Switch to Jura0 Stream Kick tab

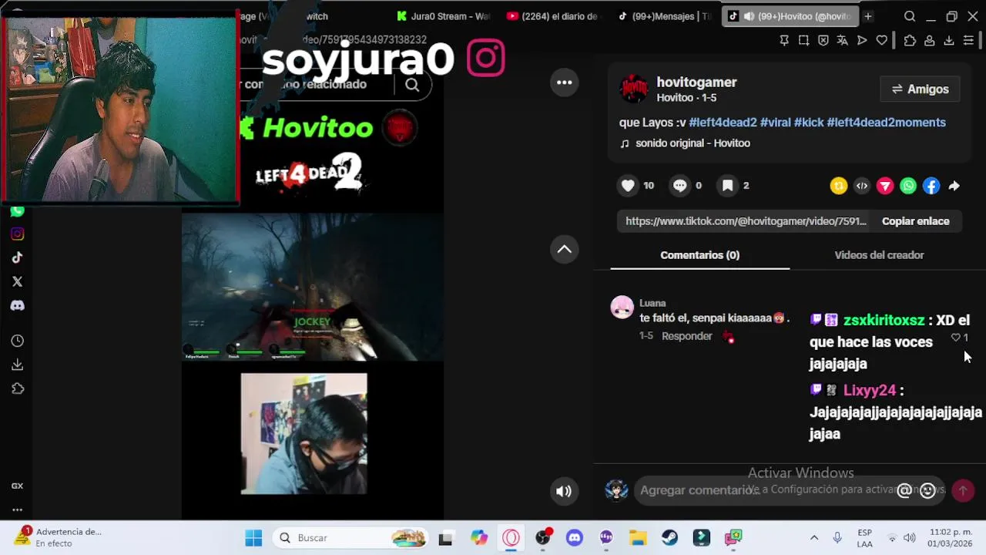444,16
